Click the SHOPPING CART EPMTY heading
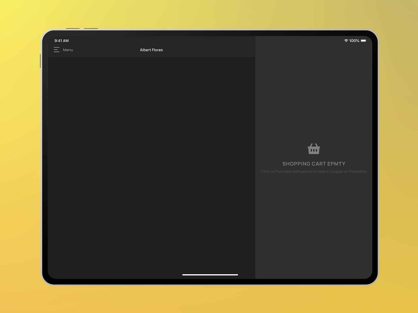 tap(313, 164)
